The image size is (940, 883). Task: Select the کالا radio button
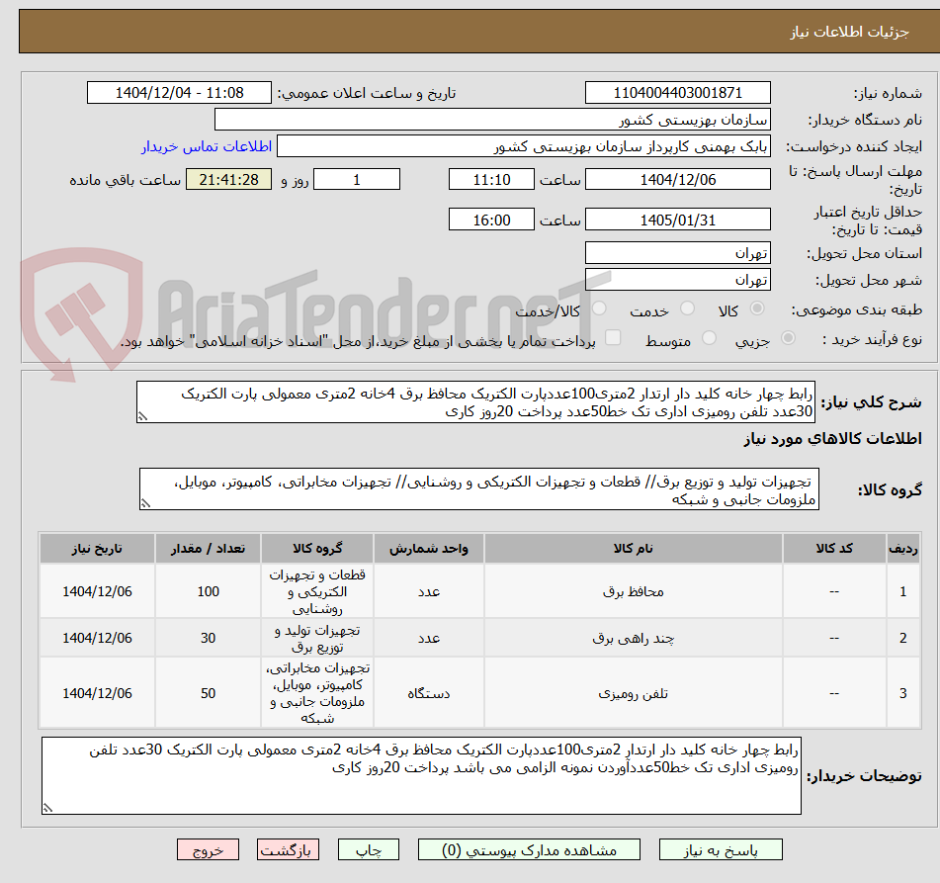click(757, 309)
